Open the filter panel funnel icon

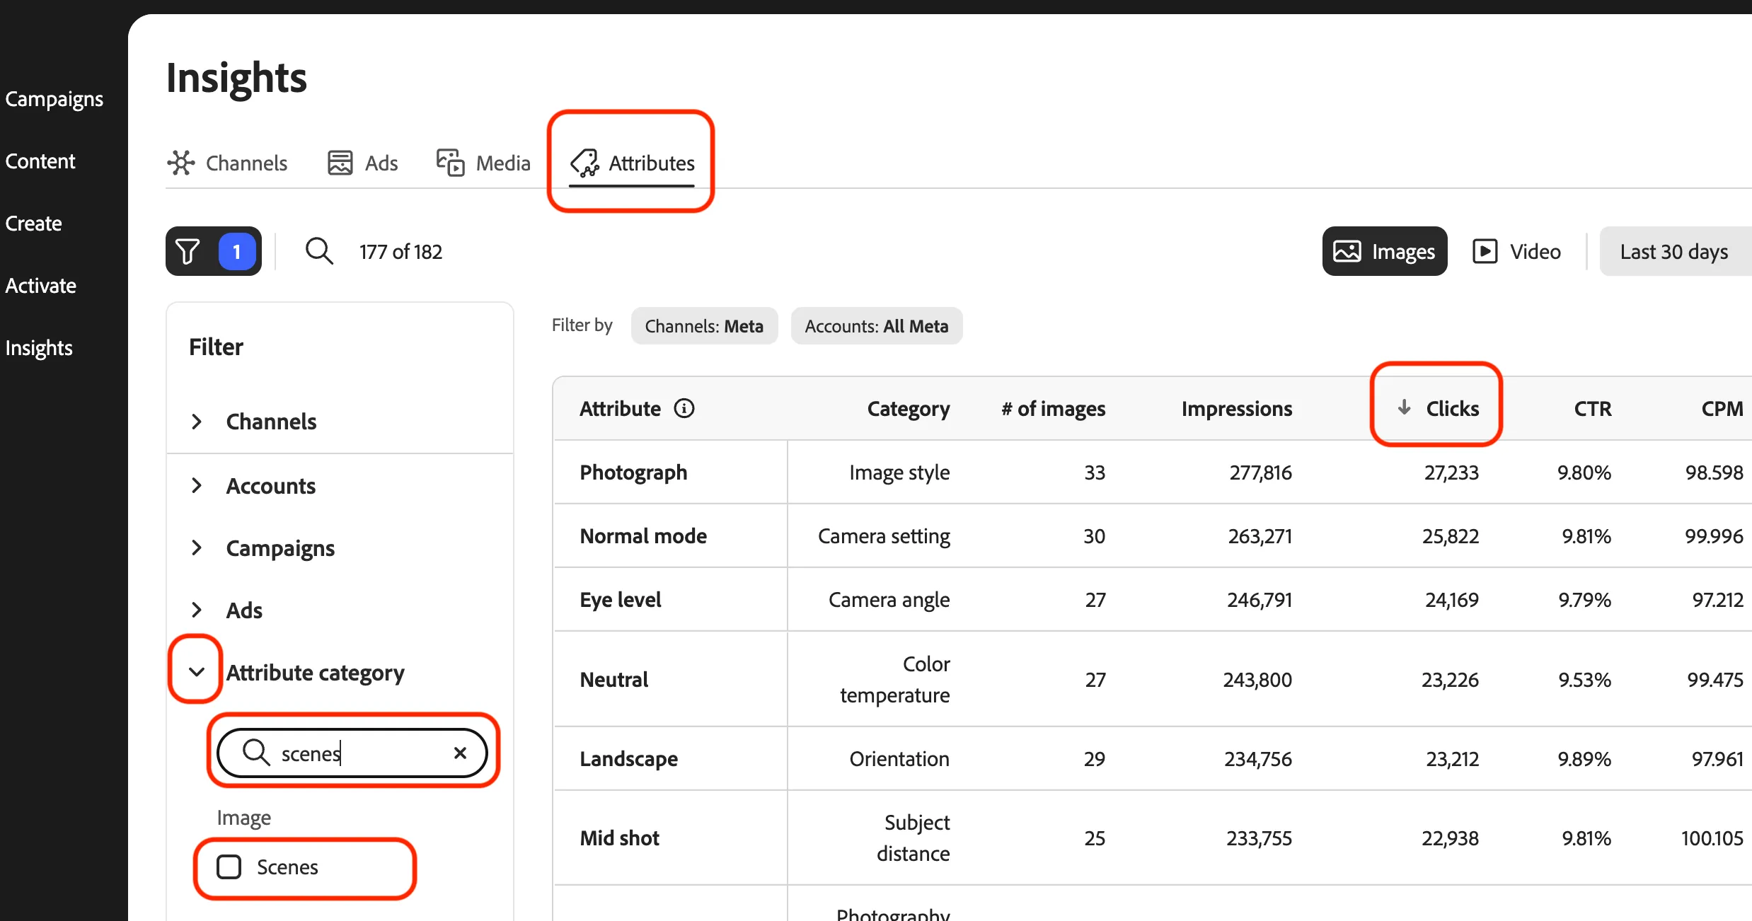(x=188, y=251)
